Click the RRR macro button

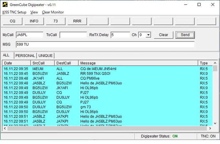(77, 21)
